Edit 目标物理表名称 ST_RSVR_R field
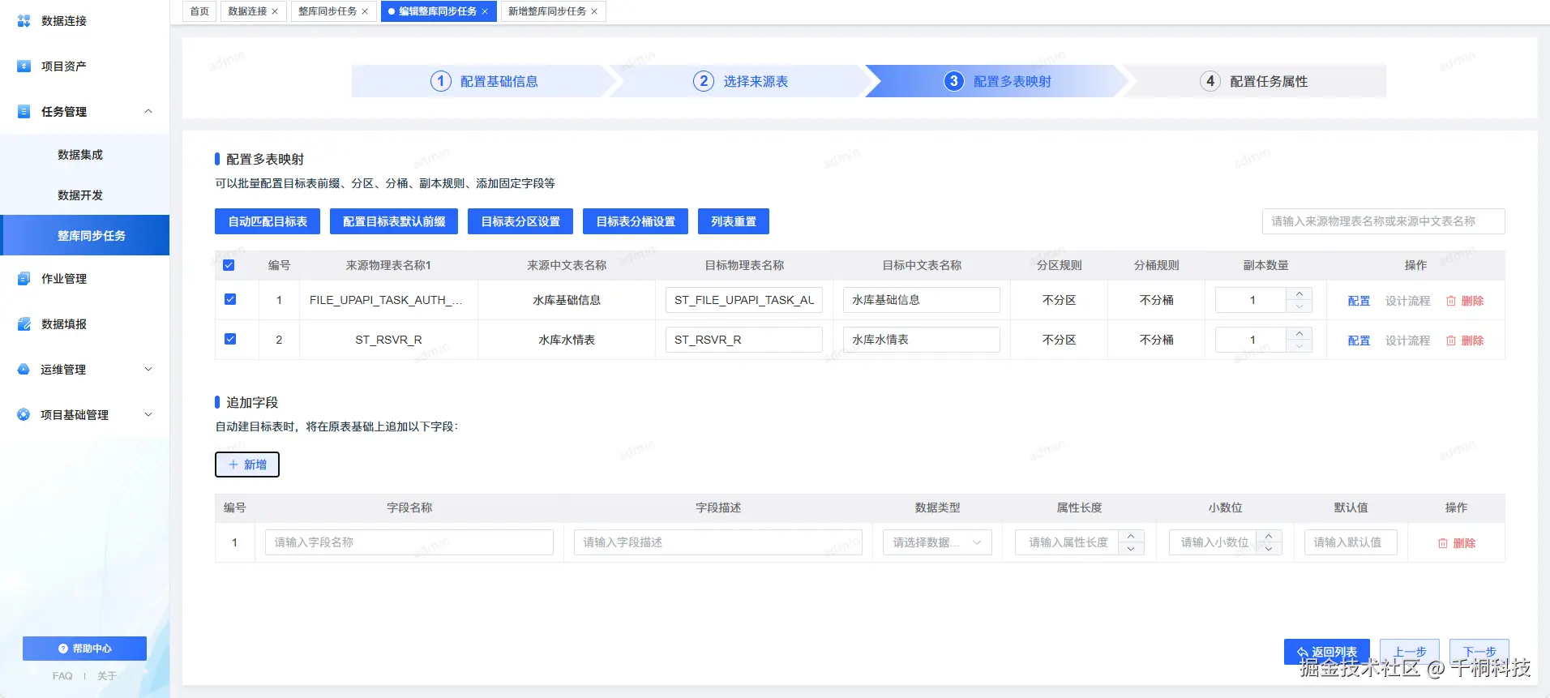The width and height of the screenshot is (1550, 698). click(744, 340)
